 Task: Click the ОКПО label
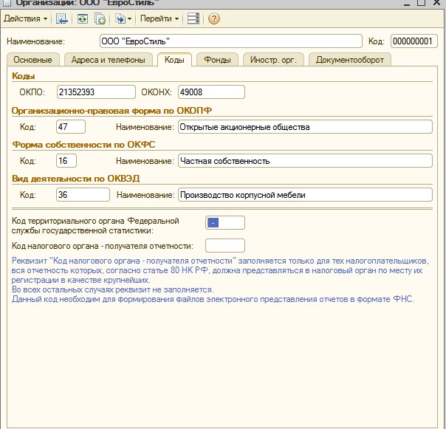click(32, 92)
